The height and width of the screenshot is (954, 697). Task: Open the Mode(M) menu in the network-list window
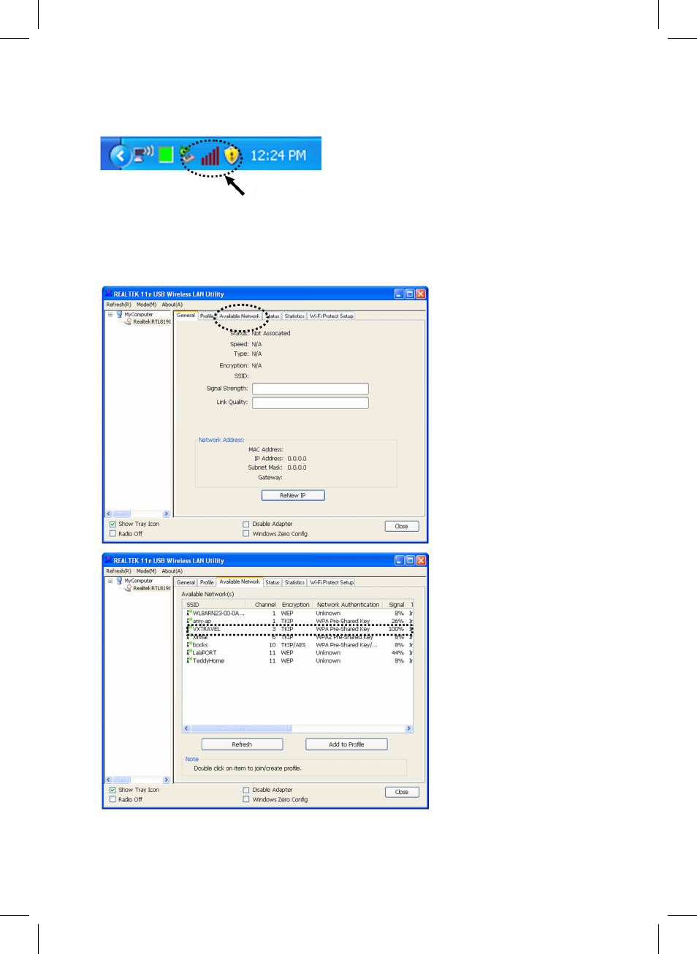pos(146,571)
